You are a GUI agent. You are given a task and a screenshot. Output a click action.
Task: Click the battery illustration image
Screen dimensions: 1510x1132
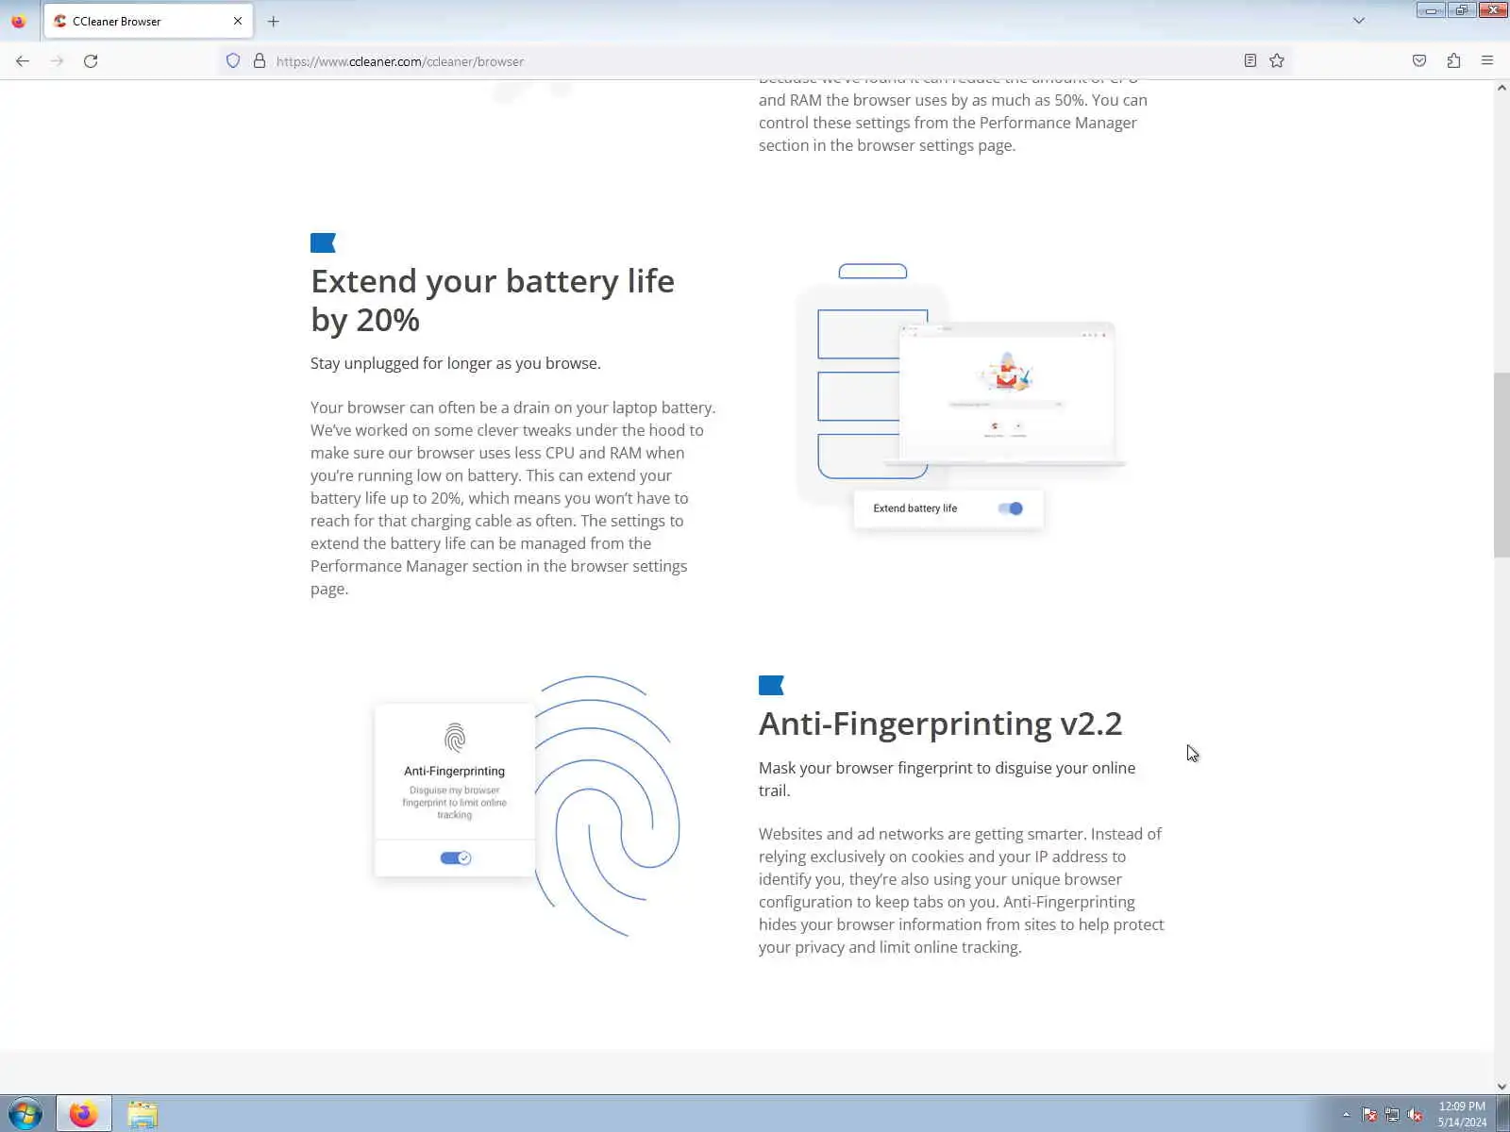pos(961,398)
